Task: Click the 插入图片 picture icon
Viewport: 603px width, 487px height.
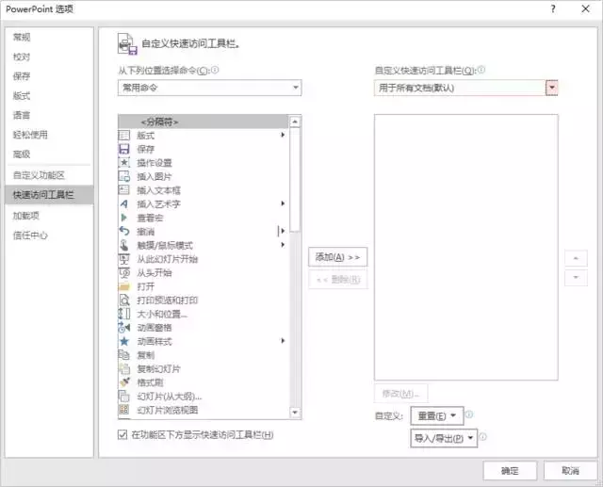Action: 123,176
